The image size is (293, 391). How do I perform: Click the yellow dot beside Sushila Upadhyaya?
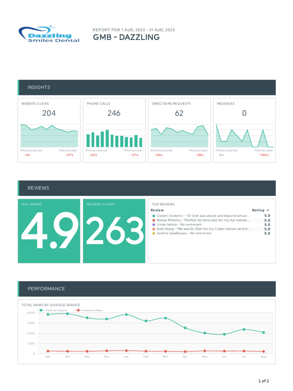pyautogui.click(x=154, y=233)
